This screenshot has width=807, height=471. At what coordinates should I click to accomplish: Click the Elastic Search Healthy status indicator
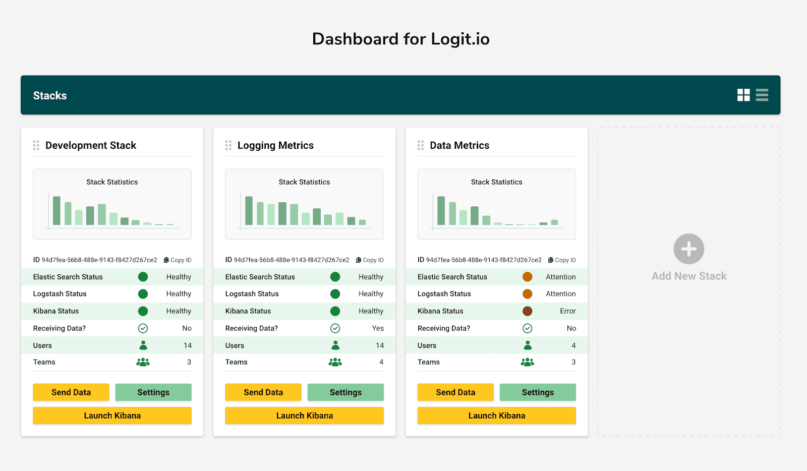[143, 276]
